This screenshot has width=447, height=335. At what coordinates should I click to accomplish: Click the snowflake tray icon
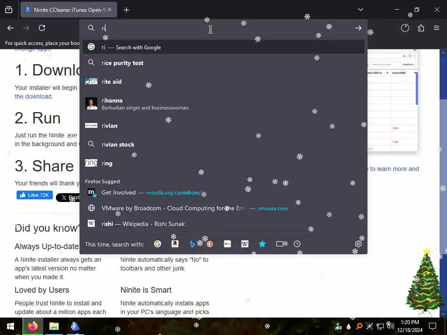(369, 326)
